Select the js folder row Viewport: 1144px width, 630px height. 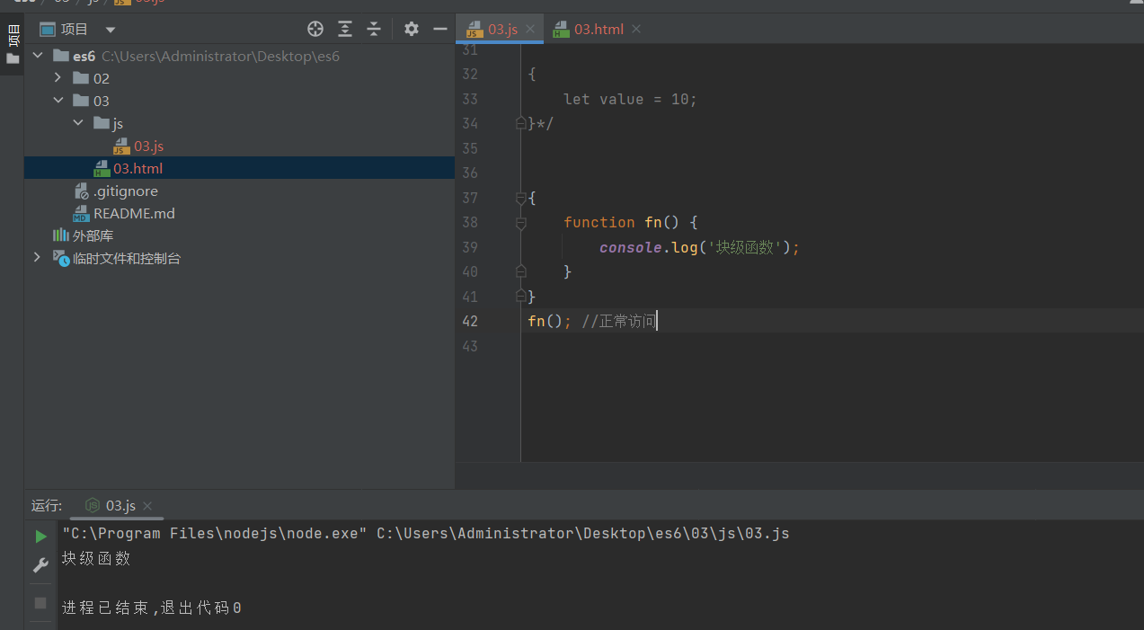click(239, 123)
